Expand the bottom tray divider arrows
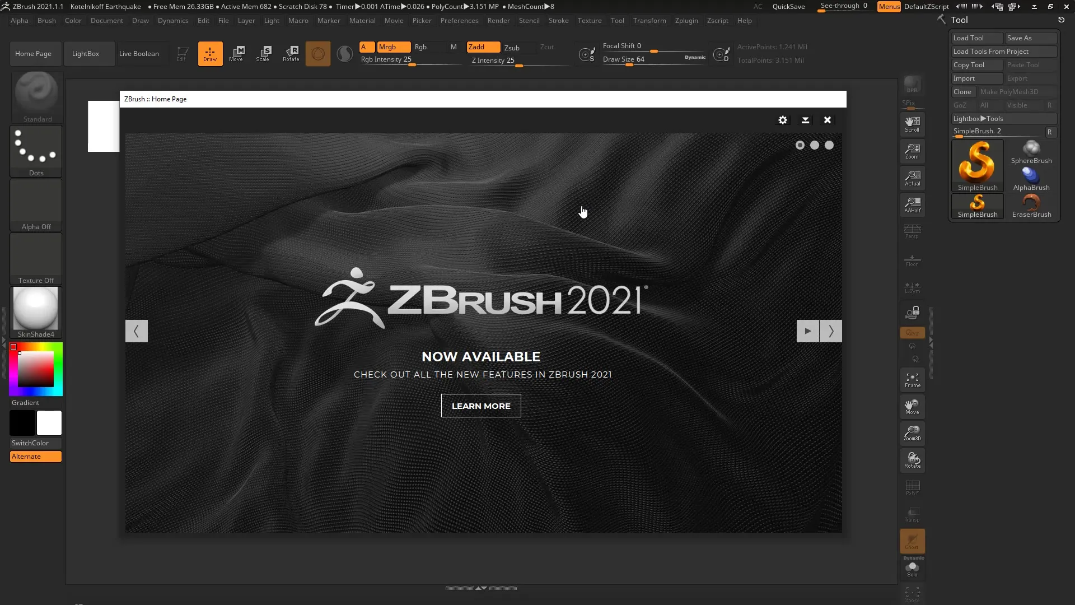The image size is (1075, 605). (481, 588)
